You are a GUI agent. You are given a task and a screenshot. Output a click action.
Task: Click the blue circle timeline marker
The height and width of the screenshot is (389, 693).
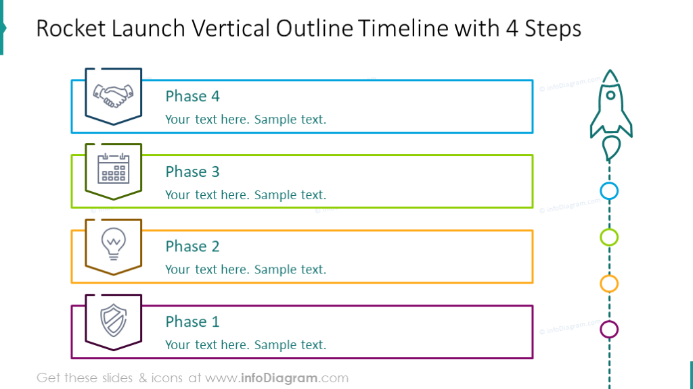(609, 191)
